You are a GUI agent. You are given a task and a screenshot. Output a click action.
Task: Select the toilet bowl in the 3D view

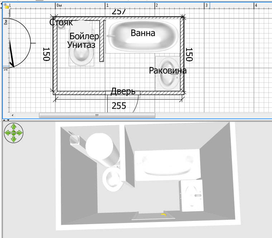point(113,179)
